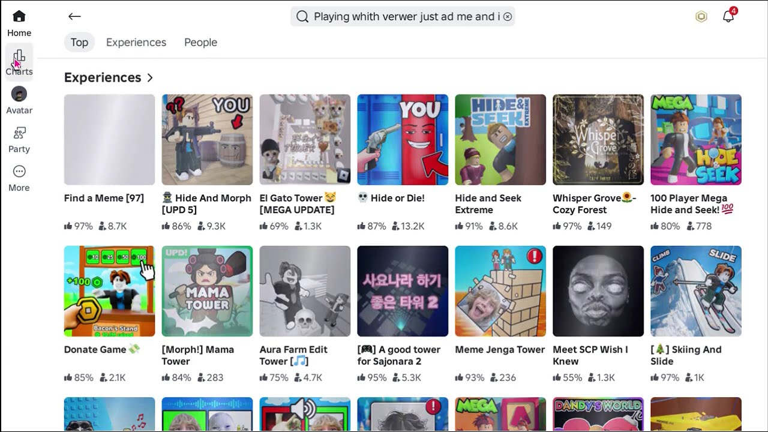Switch to the People tab
This screenshot has width=768, height=432.
(200, 43)
